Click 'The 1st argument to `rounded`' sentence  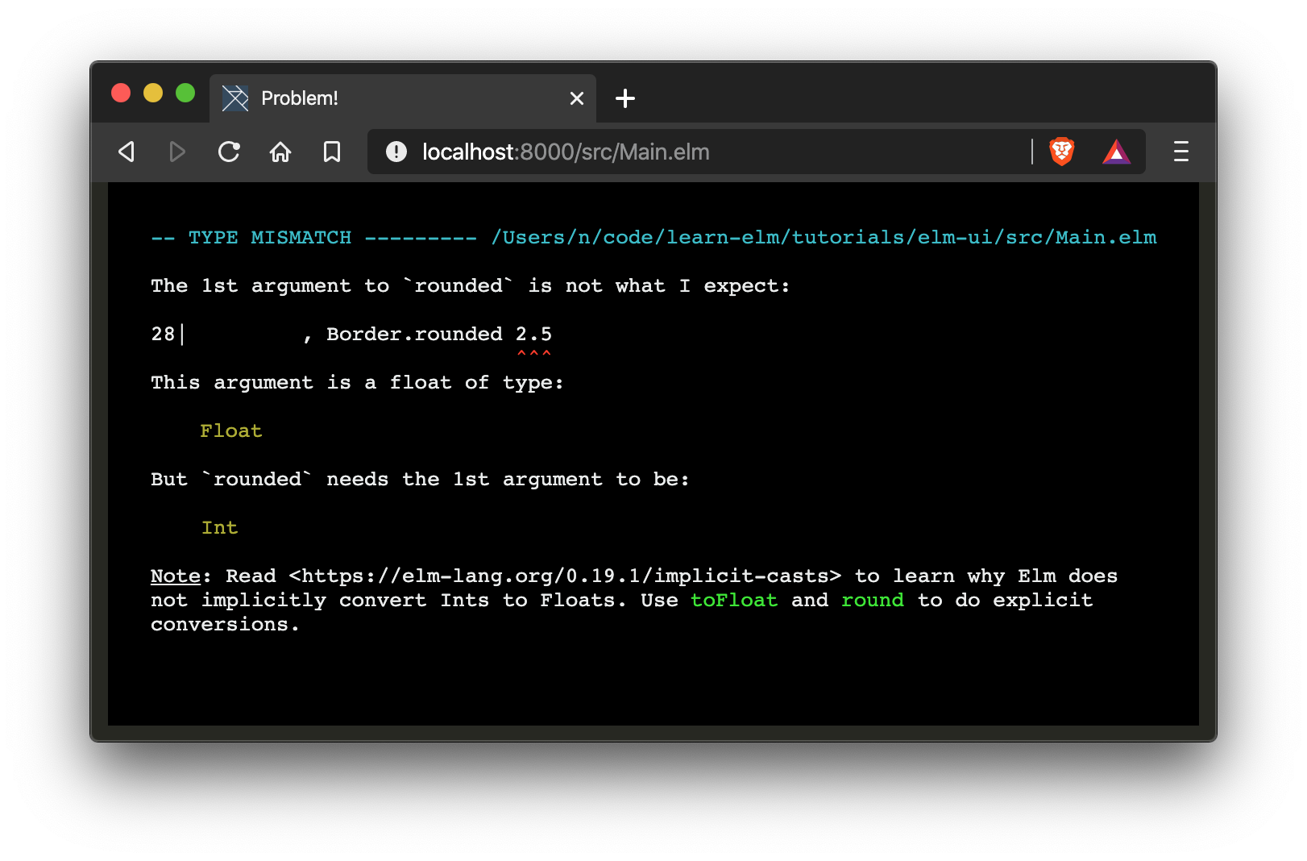point(471,286)
